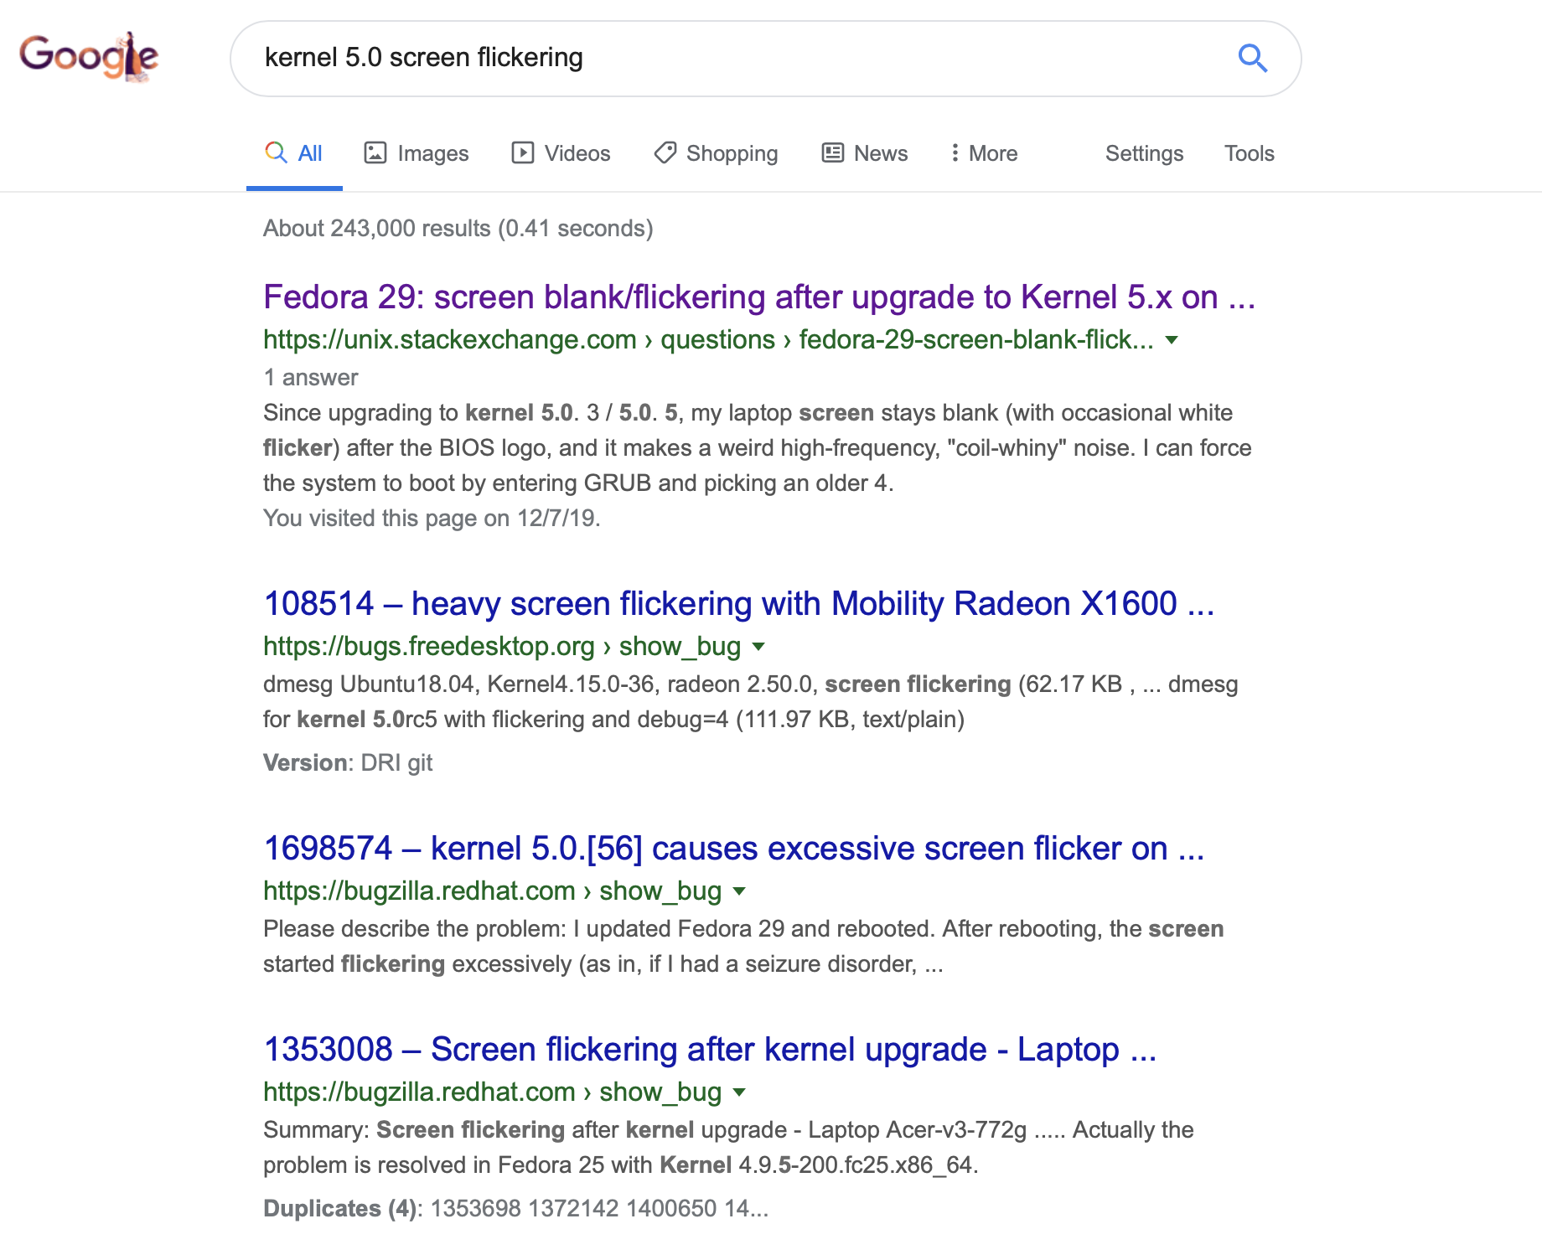
Task: Open the 1698574 kernel 5.0.[56] bug result
Action: tap(733, 849)
